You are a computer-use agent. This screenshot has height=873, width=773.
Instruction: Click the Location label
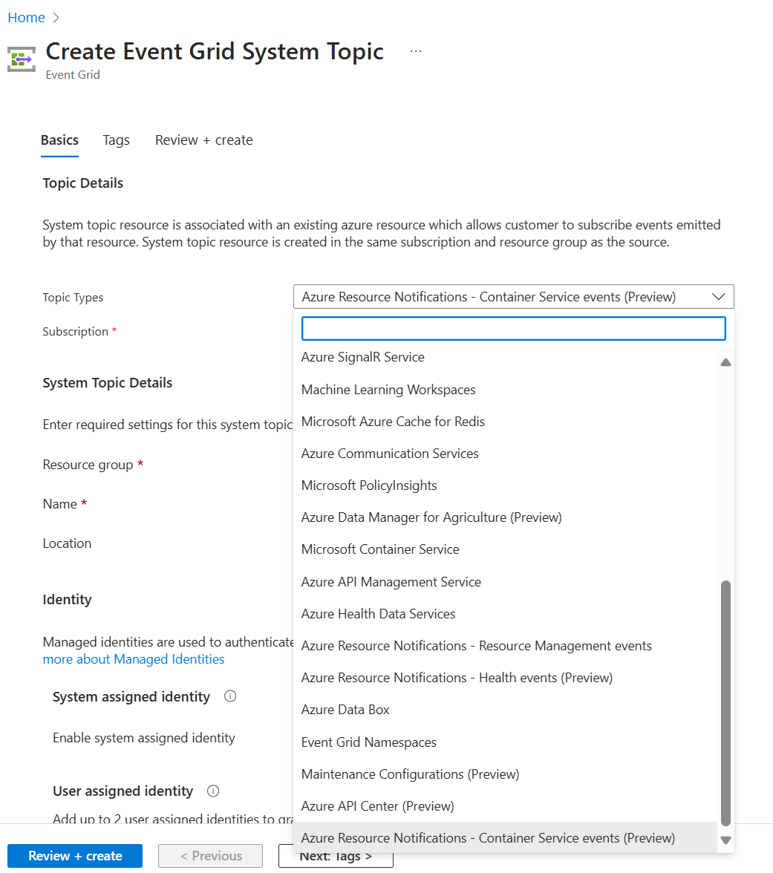pos(67,543)
